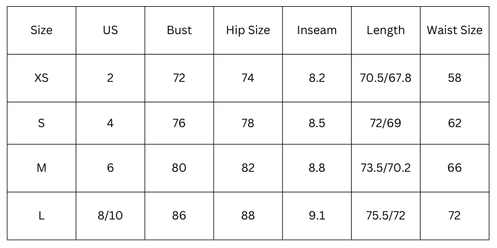Click the Bust column header
Viewport: 497px width, 248px height.
(x=179, y=30)
